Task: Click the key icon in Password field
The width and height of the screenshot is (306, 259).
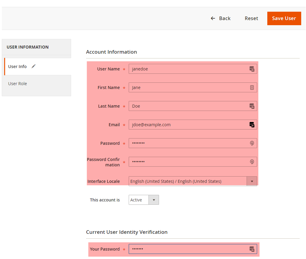Action: point(252,143)
